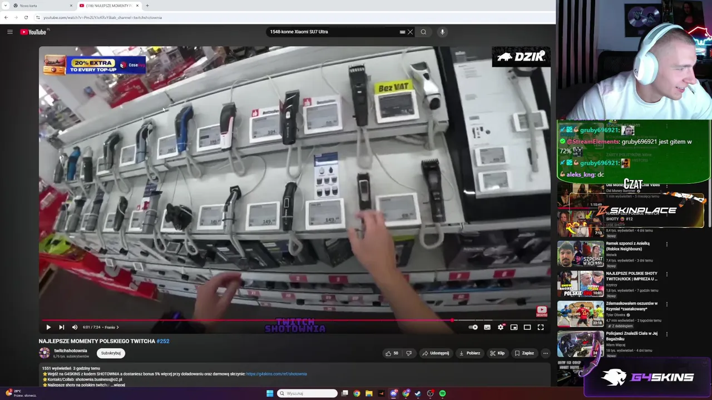Go to the YouTube home logo

click(x=33, y=32)
